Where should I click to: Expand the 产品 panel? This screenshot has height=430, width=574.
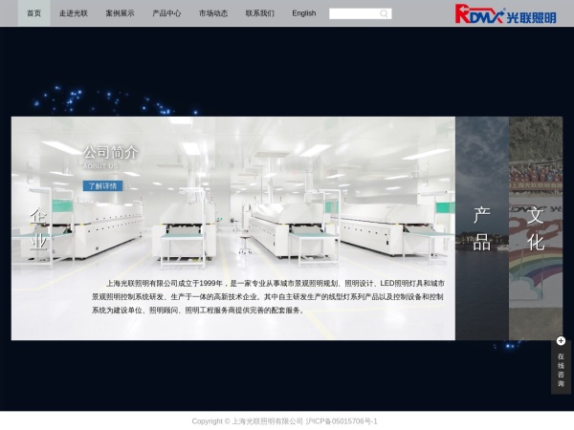(x=481, y=228)
